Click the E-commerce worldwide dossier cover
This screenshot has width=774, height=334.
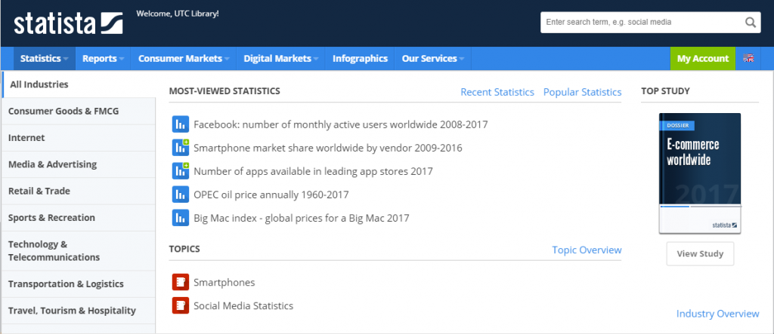click(x=700, y=173)
